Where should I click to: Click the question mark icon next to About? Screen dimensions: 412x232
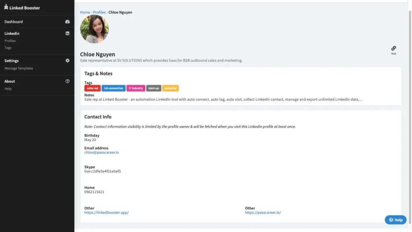click(67, 81)
